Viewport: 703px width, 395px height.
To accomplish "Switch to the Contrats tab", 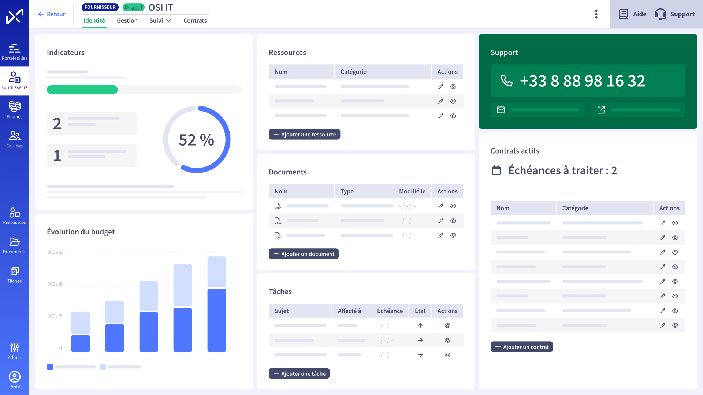I will (x=195, y=21).
